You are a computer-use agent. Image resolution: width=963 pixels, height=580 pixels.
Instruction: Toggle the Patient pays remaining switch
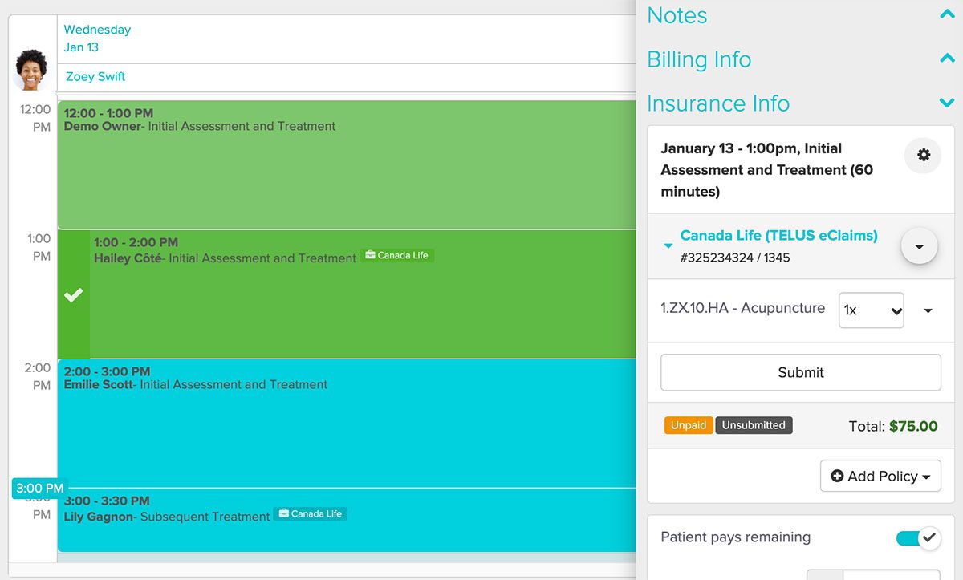point(917,537)
